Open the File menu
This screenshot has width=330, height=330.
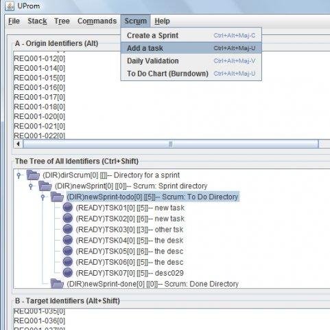(x=14, y=21)
